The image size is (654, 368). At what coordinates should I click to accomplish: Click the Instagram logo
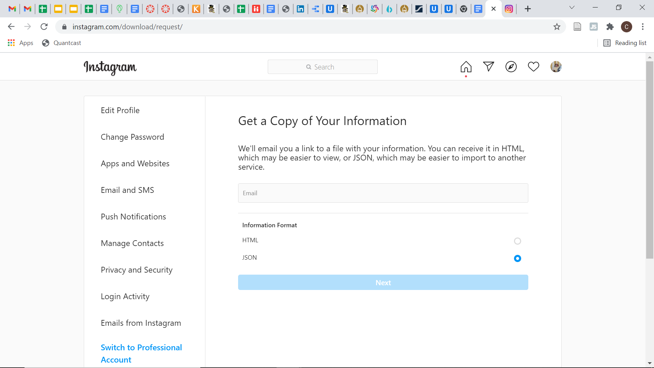(x=110, y=67)
